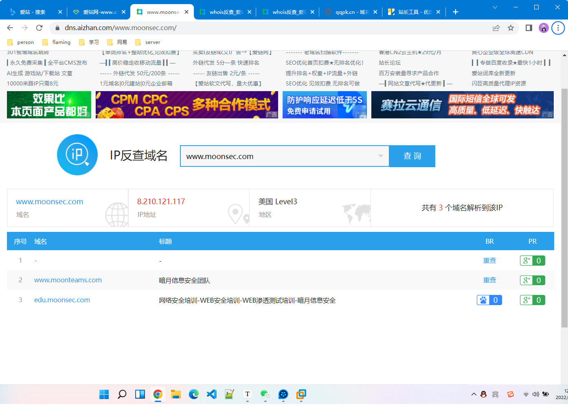Open the edu.moonsec.com link
Screen dimensions: 568x419
pos(62,300)
